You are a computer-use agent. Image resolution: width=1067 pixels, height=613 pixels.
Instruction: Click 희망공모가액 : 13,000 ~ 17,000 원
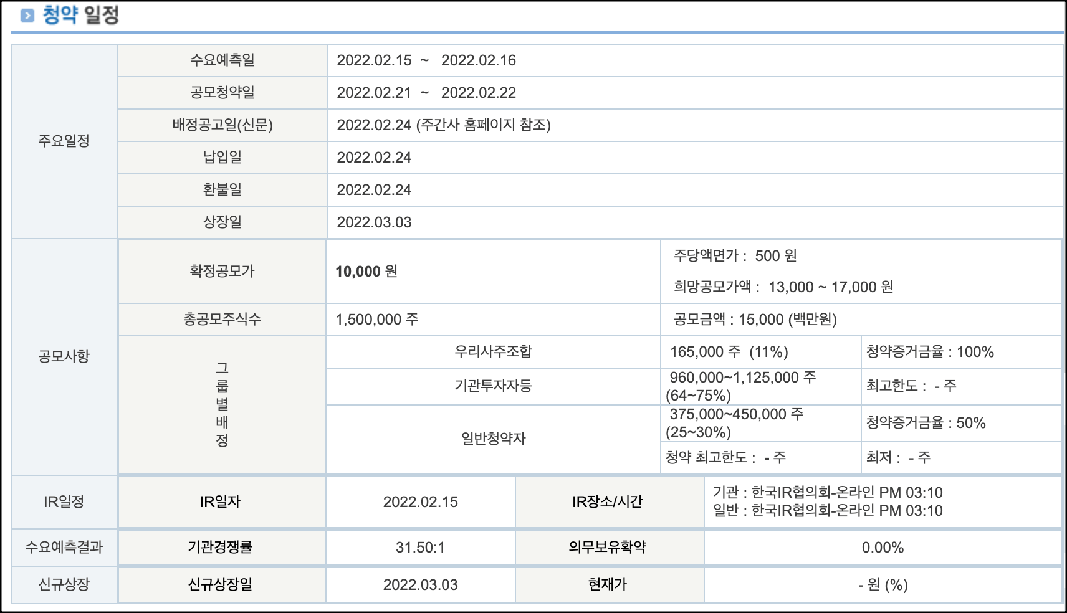coord(783,287)
